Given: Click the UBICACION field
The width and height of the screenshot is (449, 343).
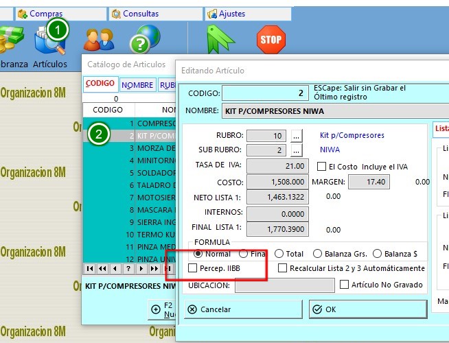Looking at the screenshot, I should point(285,285).
